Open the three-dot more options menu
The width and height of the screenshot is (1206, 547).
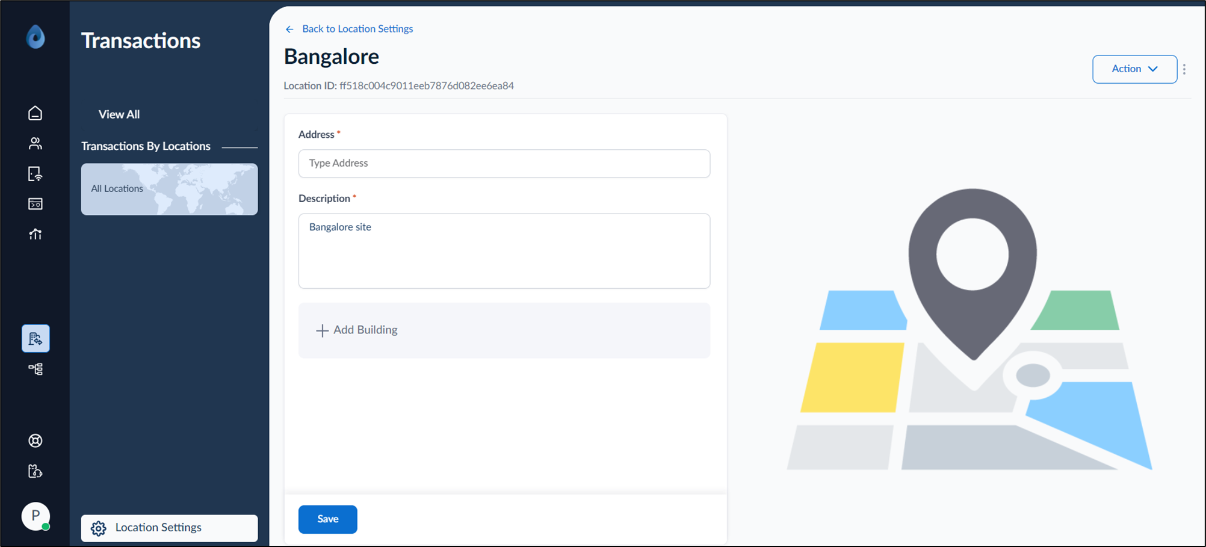(x=1184, y=69)
